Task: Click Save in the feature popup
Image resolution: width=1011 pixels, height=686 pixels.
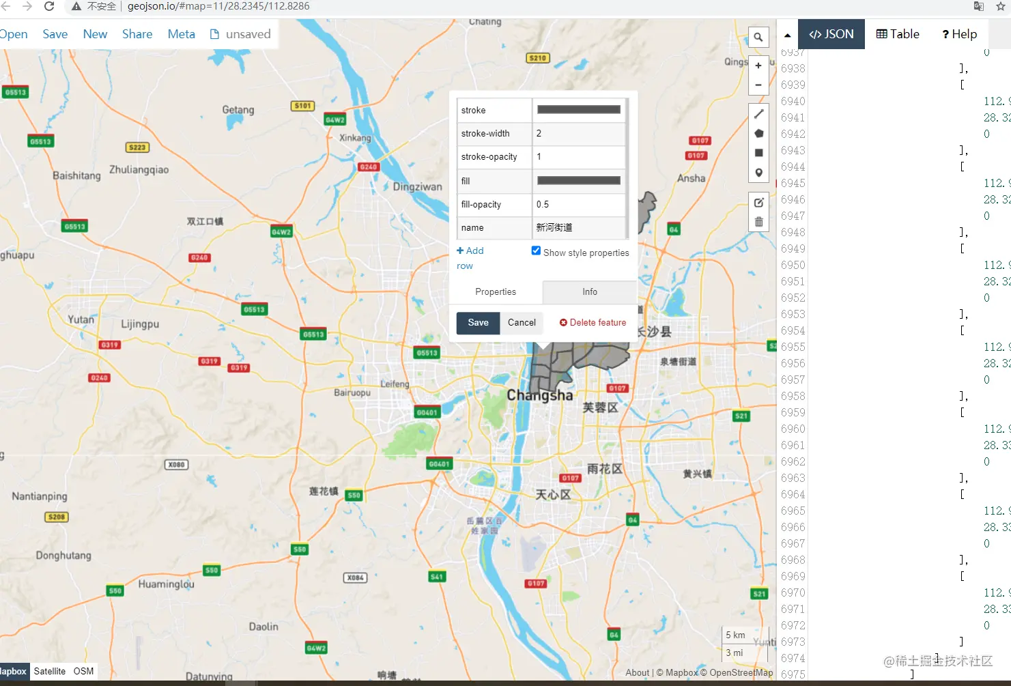Action: coord(479,323)
